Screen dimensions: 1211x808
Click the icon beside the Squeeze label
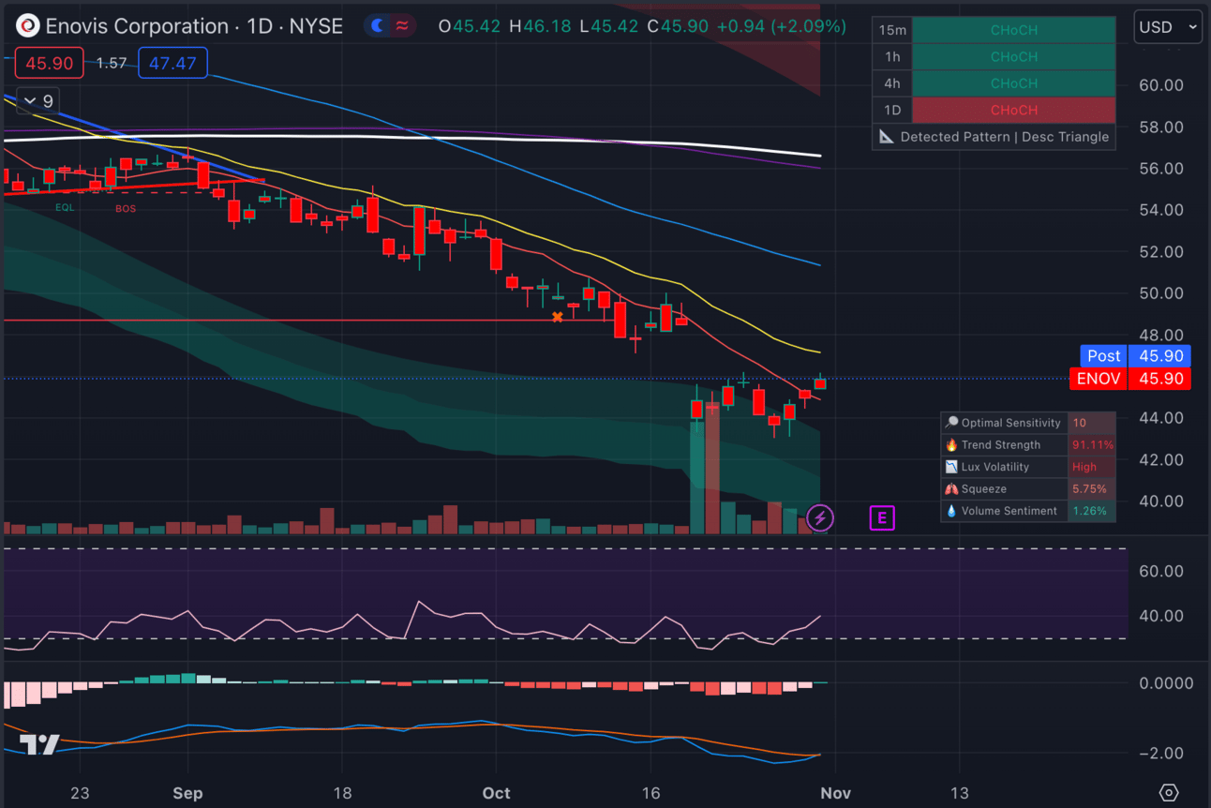coord(951,489)
